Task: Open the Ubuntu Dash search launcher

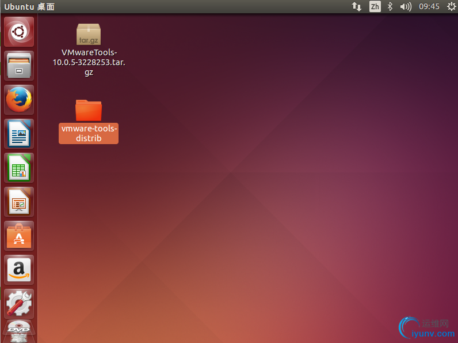Action: tap(19, 32)
